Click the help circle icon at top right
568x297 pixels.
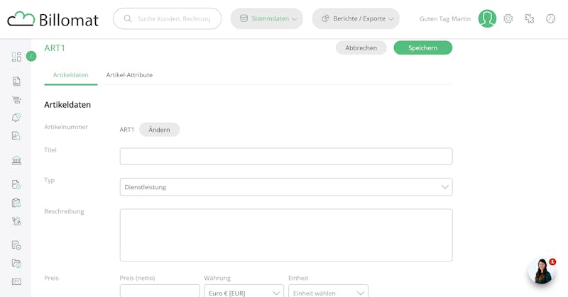551,18
